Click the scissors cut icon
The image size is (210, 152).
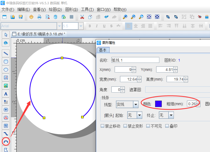coord(82,17)
